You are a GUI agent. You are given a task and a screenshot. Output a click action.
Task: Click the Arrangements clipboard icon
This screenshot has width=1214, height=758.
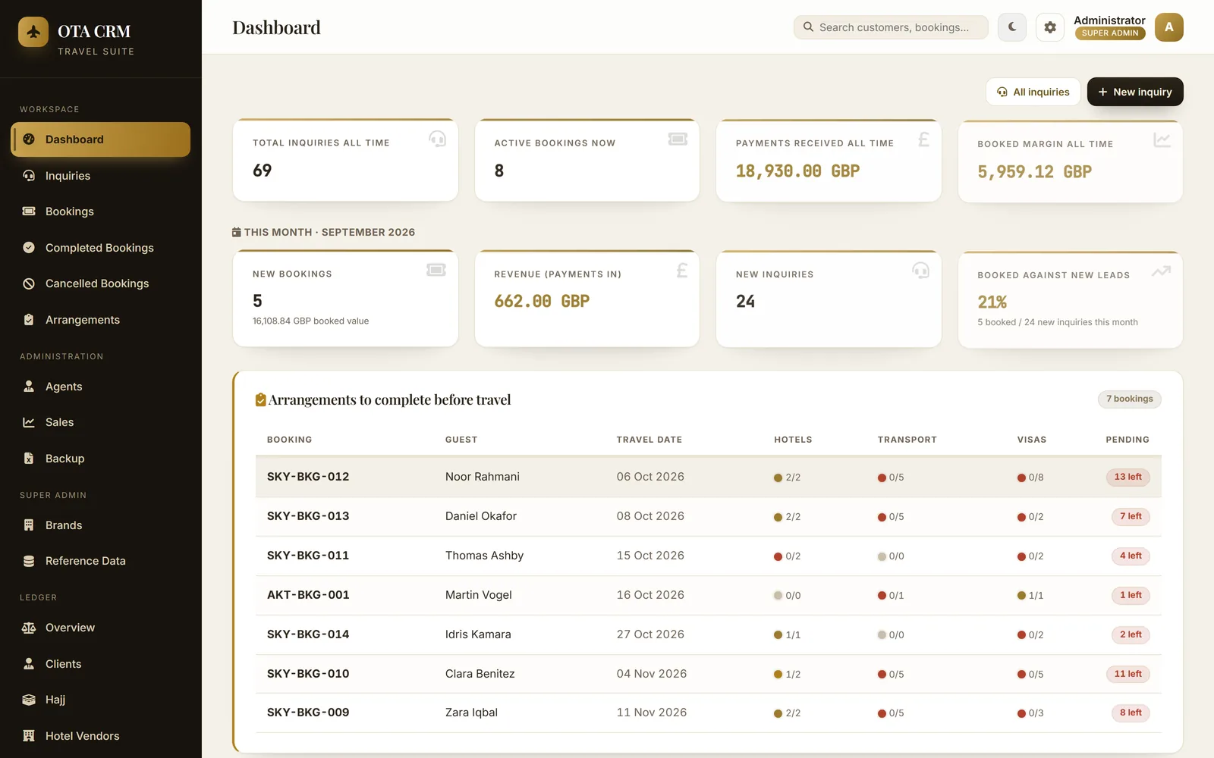click(29, 320)
